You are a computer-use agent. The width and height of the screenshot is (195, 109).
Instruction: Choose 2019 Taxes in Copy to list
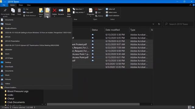pos(36,58)
